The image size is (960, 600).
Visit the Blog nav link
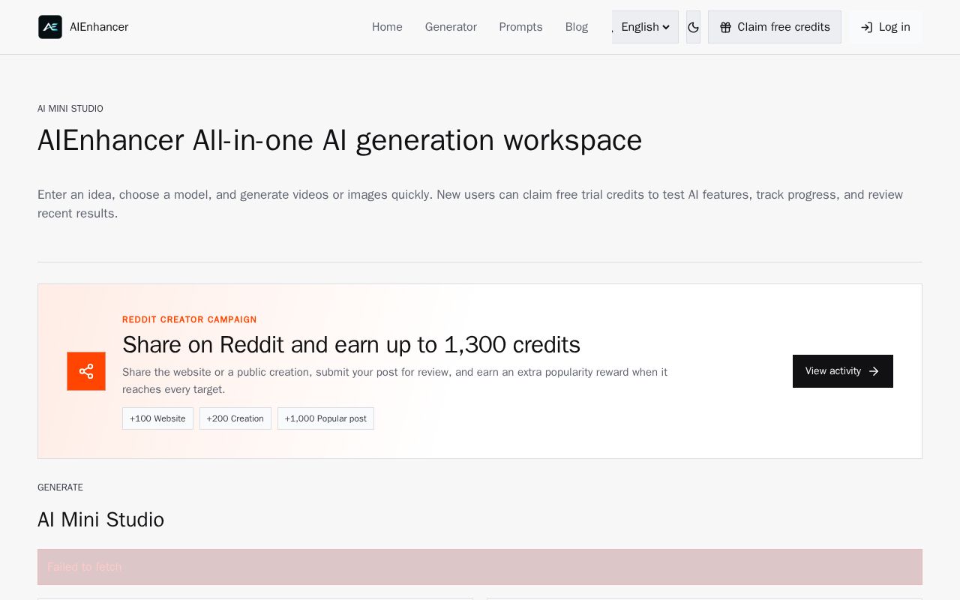pyautogui.click(x=577, y=27)
